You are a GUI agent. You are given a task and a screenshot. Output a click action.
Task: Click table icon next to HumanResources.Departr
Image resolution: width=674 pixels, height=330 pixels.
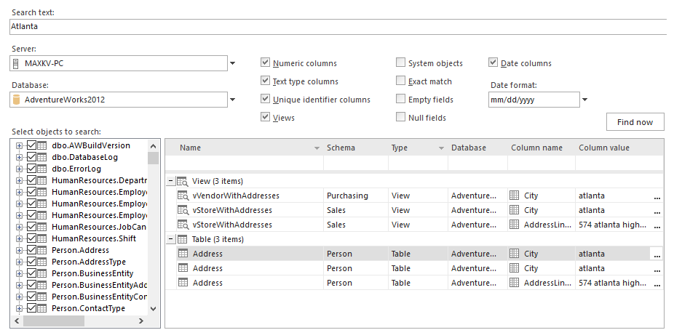[x=42, y=180]
